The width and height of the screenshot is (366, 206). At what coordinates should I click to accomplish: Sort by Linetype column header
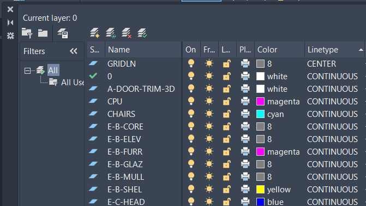click(x=334, y=50)
